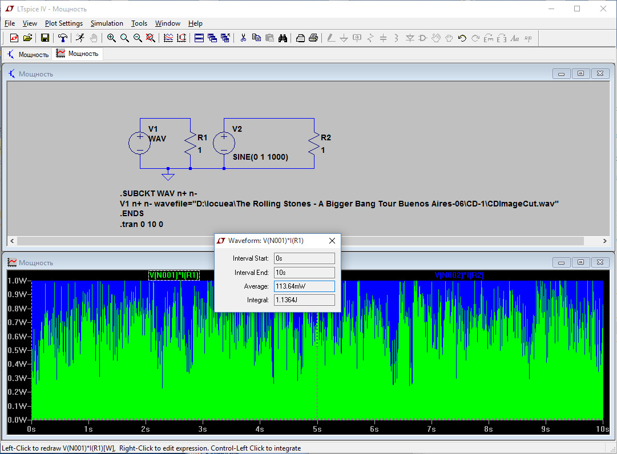Click the Find binoculars icon
617x454 pixels.
click(x=283, y=38)
